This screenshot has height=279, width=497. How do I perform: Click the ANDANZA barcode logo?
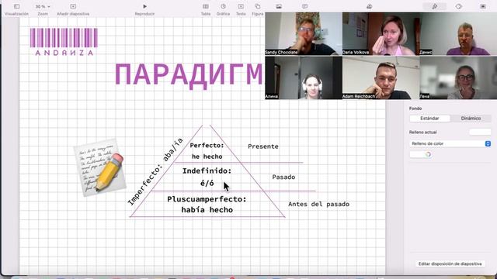[64, 42]
